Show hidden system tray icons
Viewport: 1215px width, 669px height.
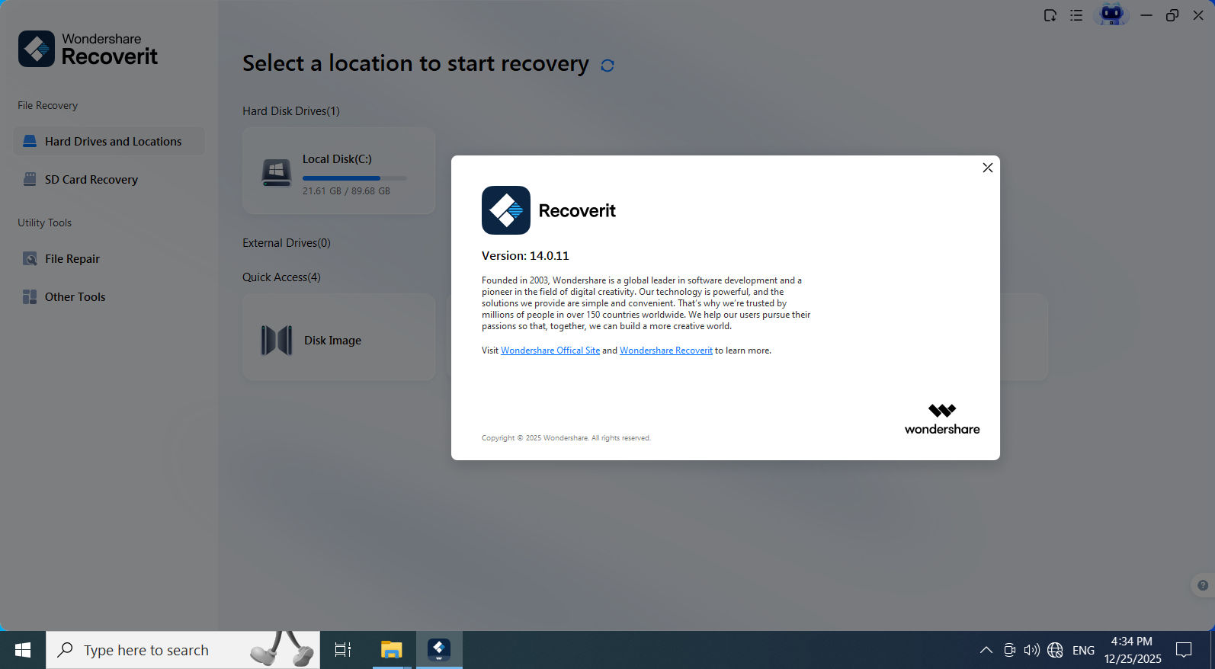click(986, 650)
